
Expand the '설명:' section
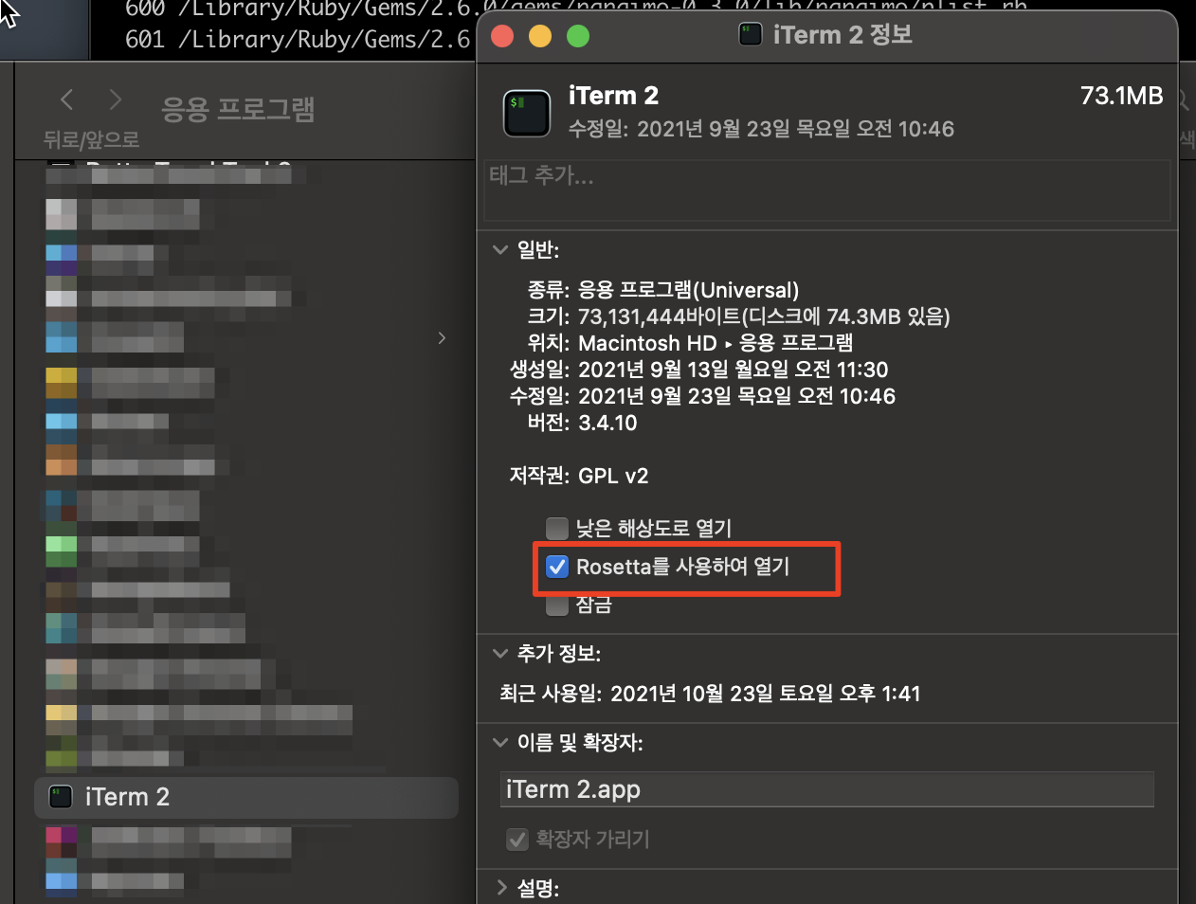[x=501, y=888]
